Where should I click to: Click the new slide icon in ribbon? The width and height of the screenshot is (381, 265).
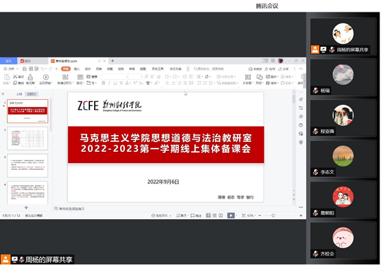(65, 77)
